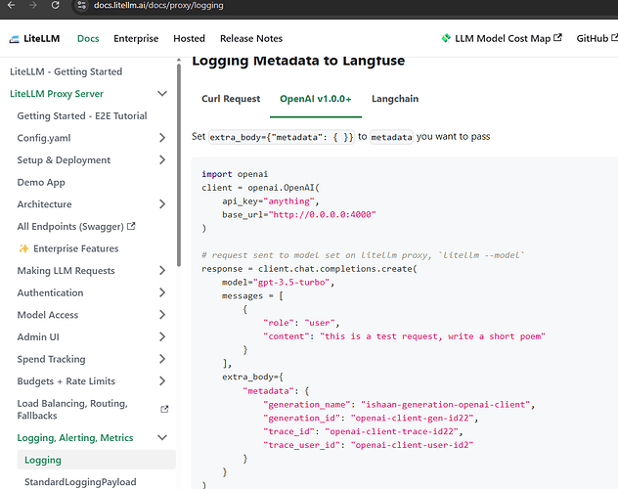The width and height of the screenshot is (618, 489).
Task: Click the LiteLLM train logo icon
Action: coord(17,39)
